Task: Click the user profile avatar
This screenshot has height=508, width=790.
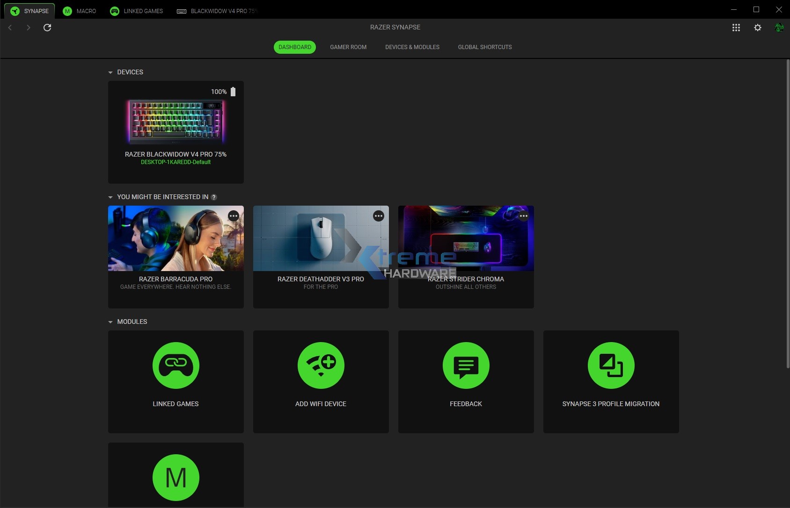Action: (779, 28)
